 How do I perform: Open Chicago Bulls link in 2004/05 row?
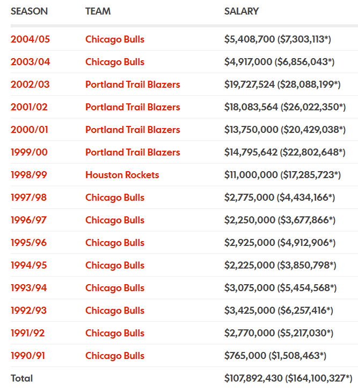115,39
